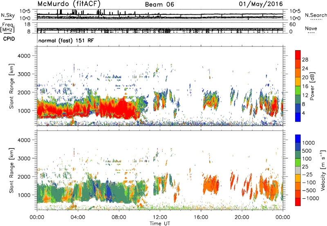Viewport: 327px width, 226px height.
Task: Select the 'normal (fast) 151 RF' text
Action: coord(66,40)
